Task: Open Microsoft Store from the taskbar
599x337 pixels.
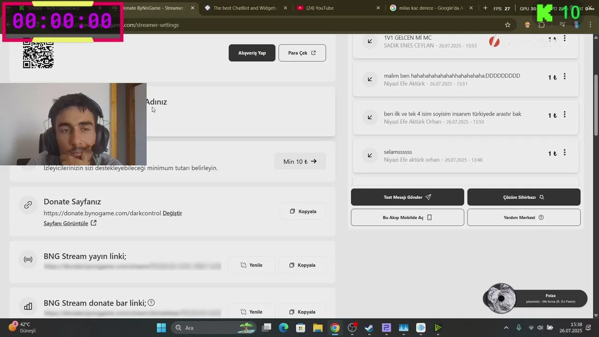Action: (x=300, y=328)
